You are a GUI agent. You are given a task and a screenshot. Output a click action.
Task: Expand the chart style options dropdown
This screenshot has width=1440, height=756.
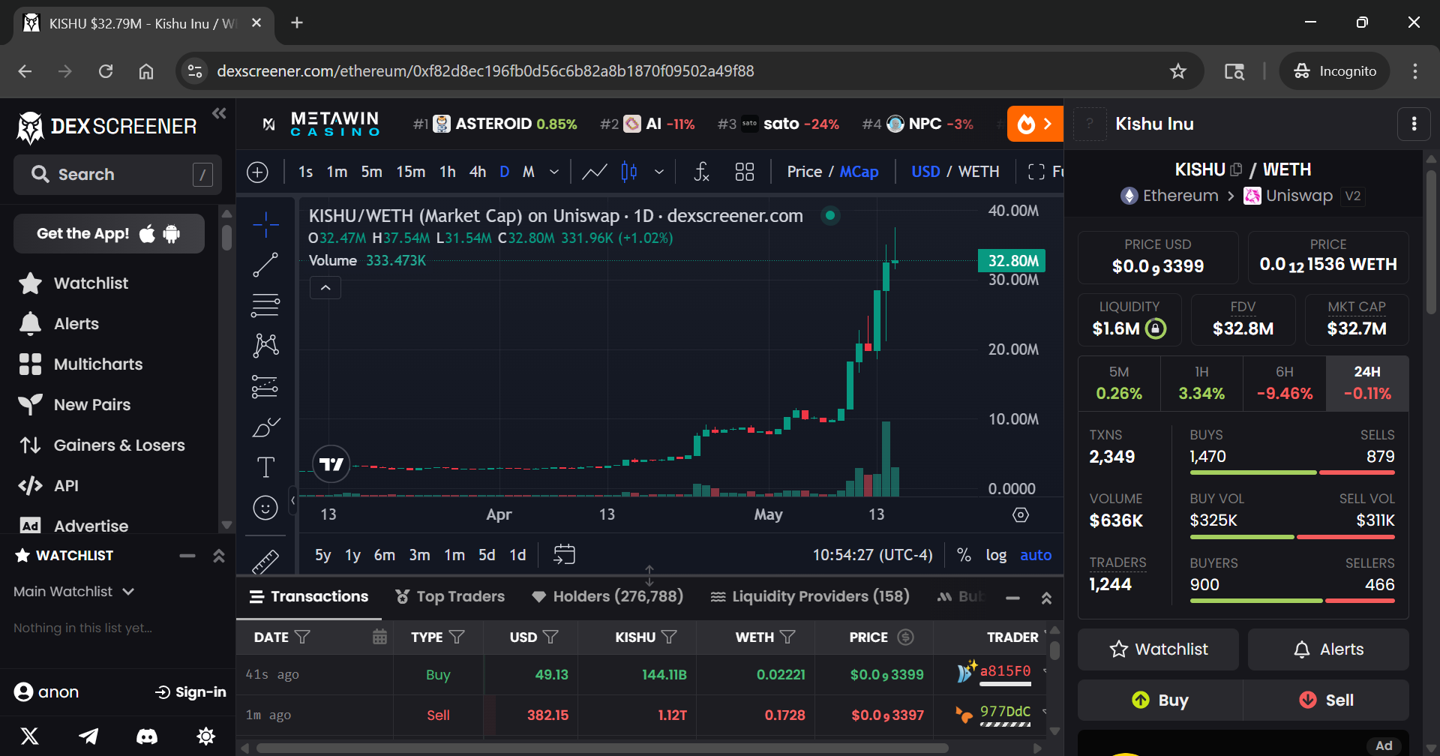click(x=659, y=172)
